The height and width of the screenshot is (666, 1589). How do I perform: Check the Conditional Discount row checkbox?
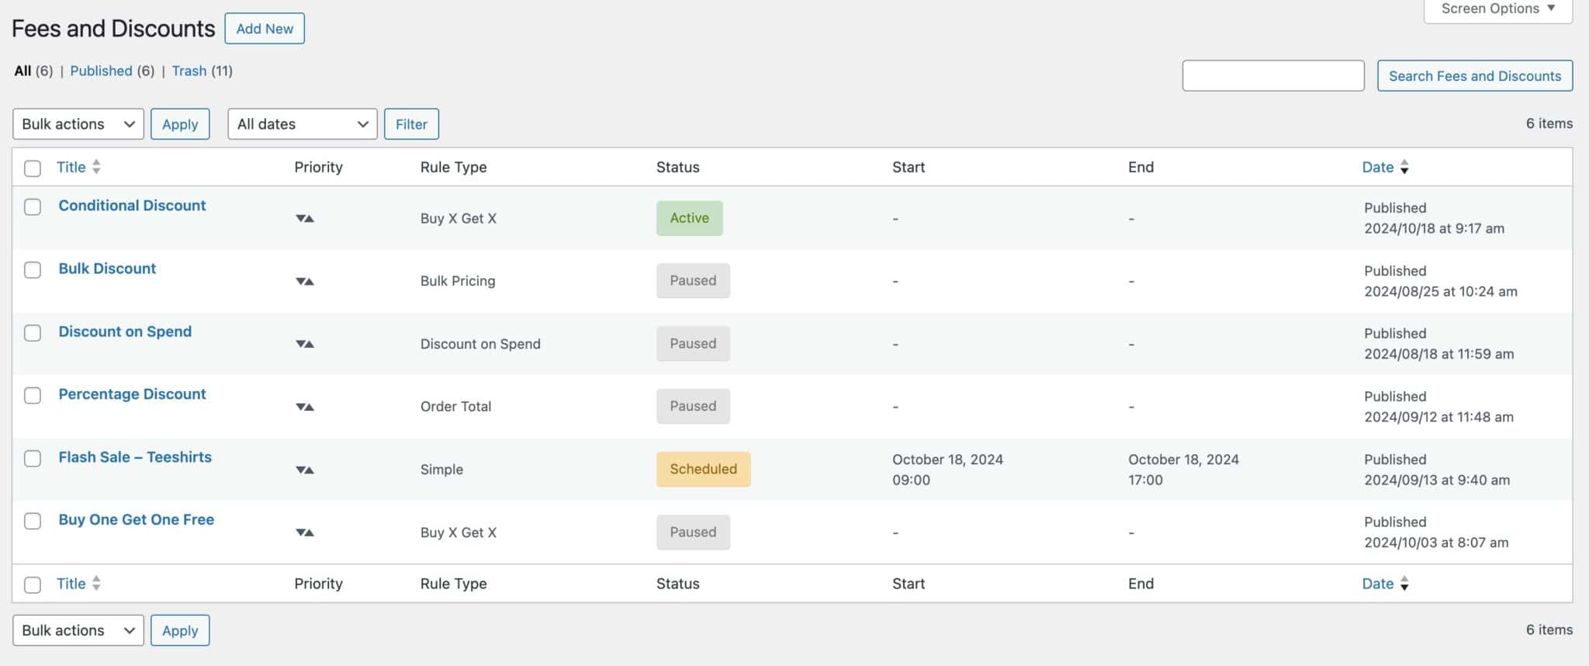pos(33,206)
